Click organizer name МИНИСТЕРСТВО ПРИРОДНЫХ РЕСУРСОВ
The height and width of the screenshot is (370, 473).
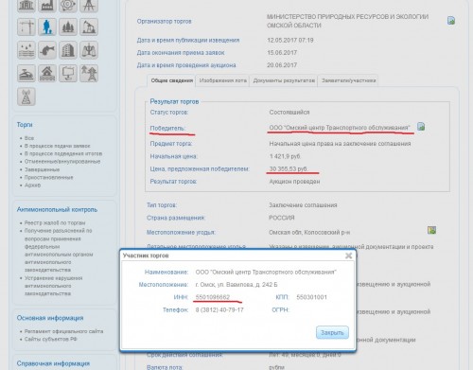pyautogui.click(x=347, y=21)
